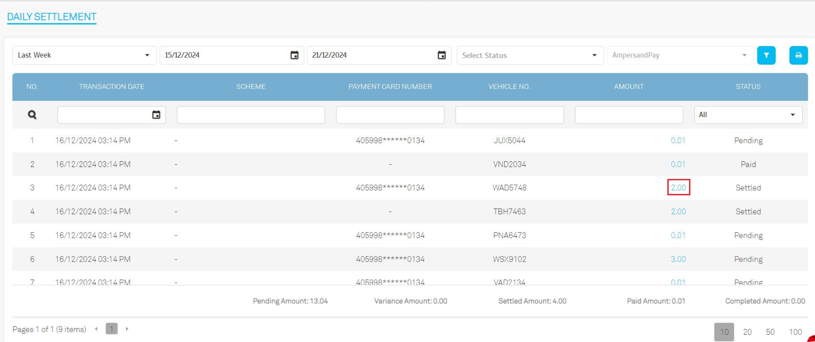The image size is (815, 342).
Task: Go to previous page arrow
Action: [x=96, y=329]
